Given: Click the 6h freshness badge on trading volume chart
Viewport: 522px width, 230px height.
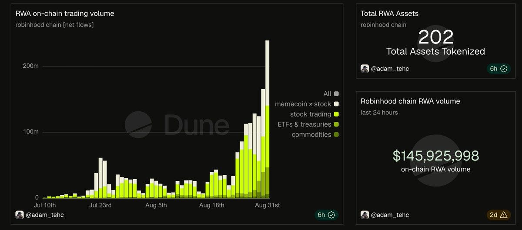Looking at the screenshot, I should (327, 215).
